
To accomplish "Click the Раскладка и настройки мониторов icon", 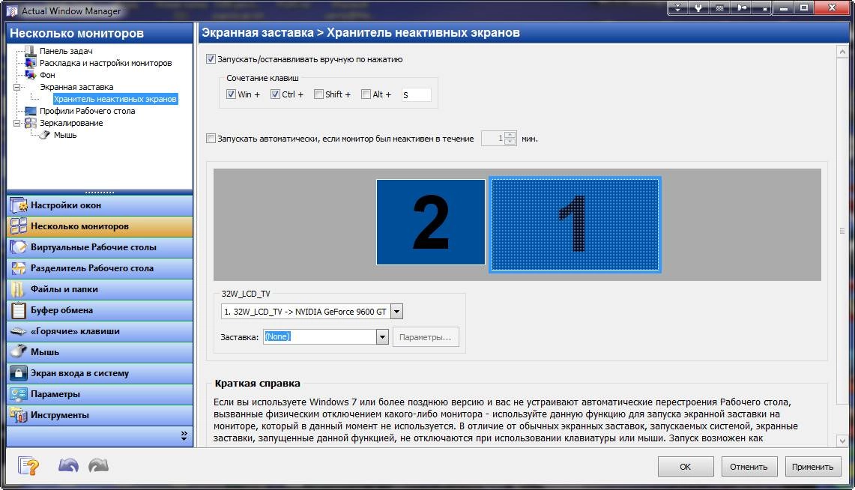I will (31, 63).
